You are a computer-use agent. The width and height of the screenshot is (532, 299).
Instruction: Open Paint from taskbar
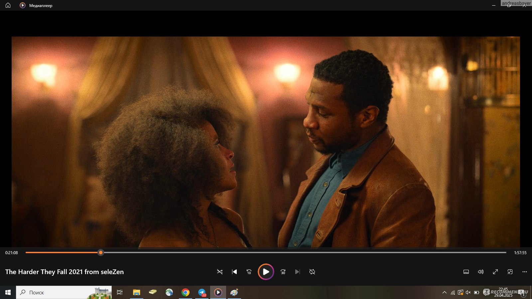234,292
